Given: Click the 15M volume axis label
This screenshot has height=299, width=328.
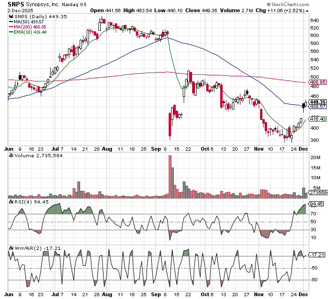Looking at the screenshot, I should click(x=315, y=168).
